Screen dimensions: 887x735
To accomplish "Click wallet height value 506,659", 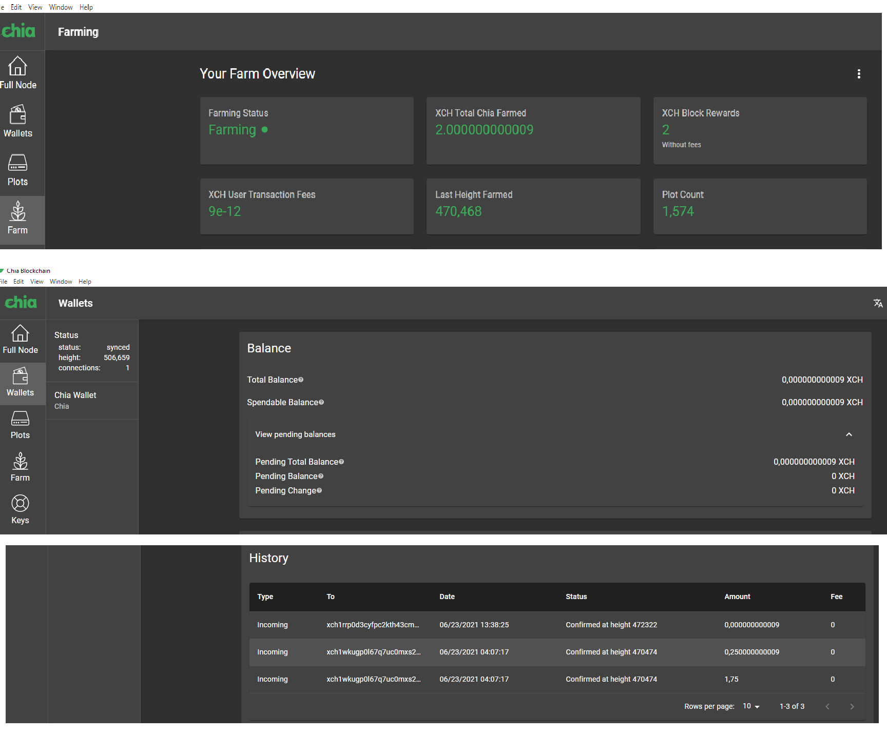I will coord(117,357).
